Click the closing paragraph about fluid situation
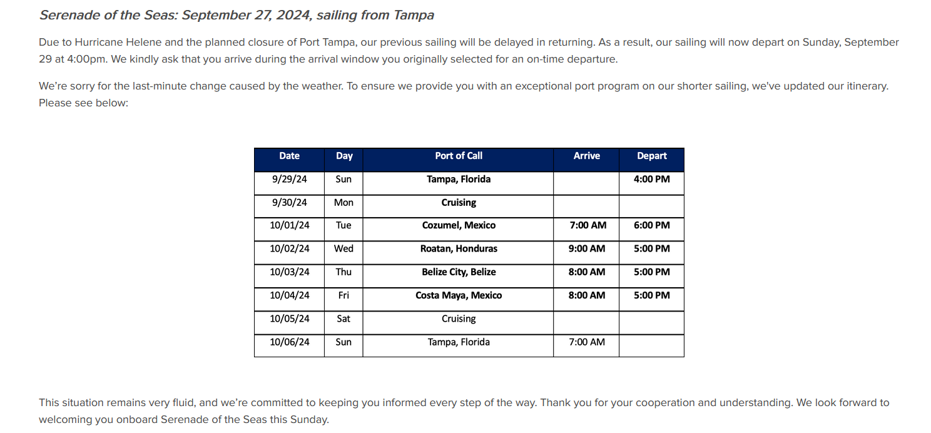 [464, 411]
